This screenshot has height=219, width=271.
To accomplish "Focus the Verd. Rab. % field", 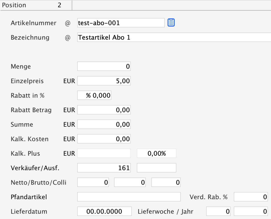I will coord(251,197).
